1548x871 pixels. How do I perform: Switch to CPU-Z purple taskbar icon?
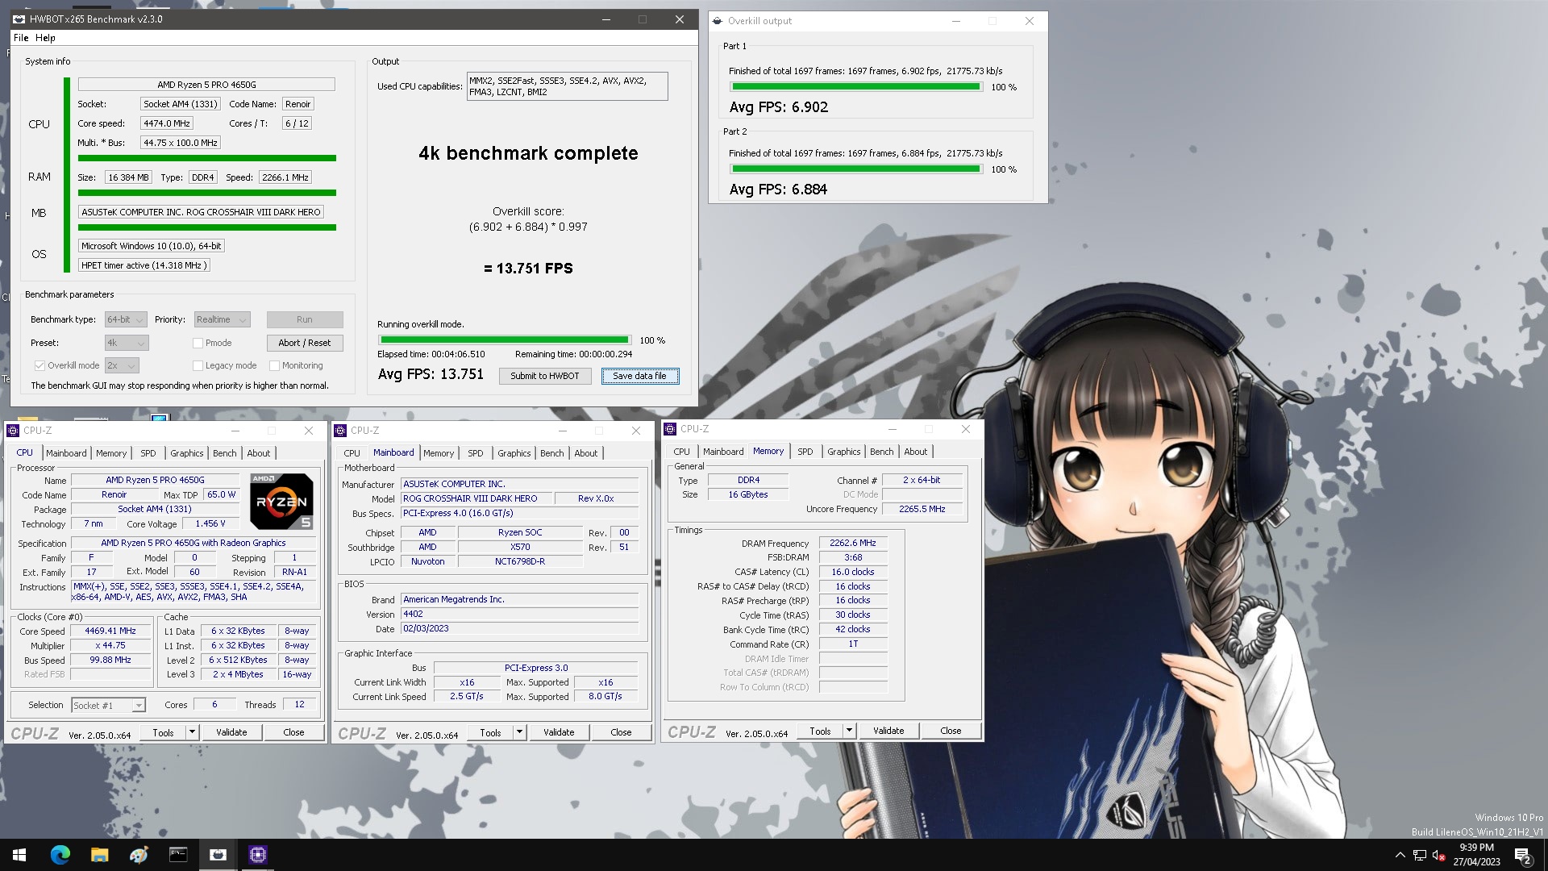coord(258,854)
